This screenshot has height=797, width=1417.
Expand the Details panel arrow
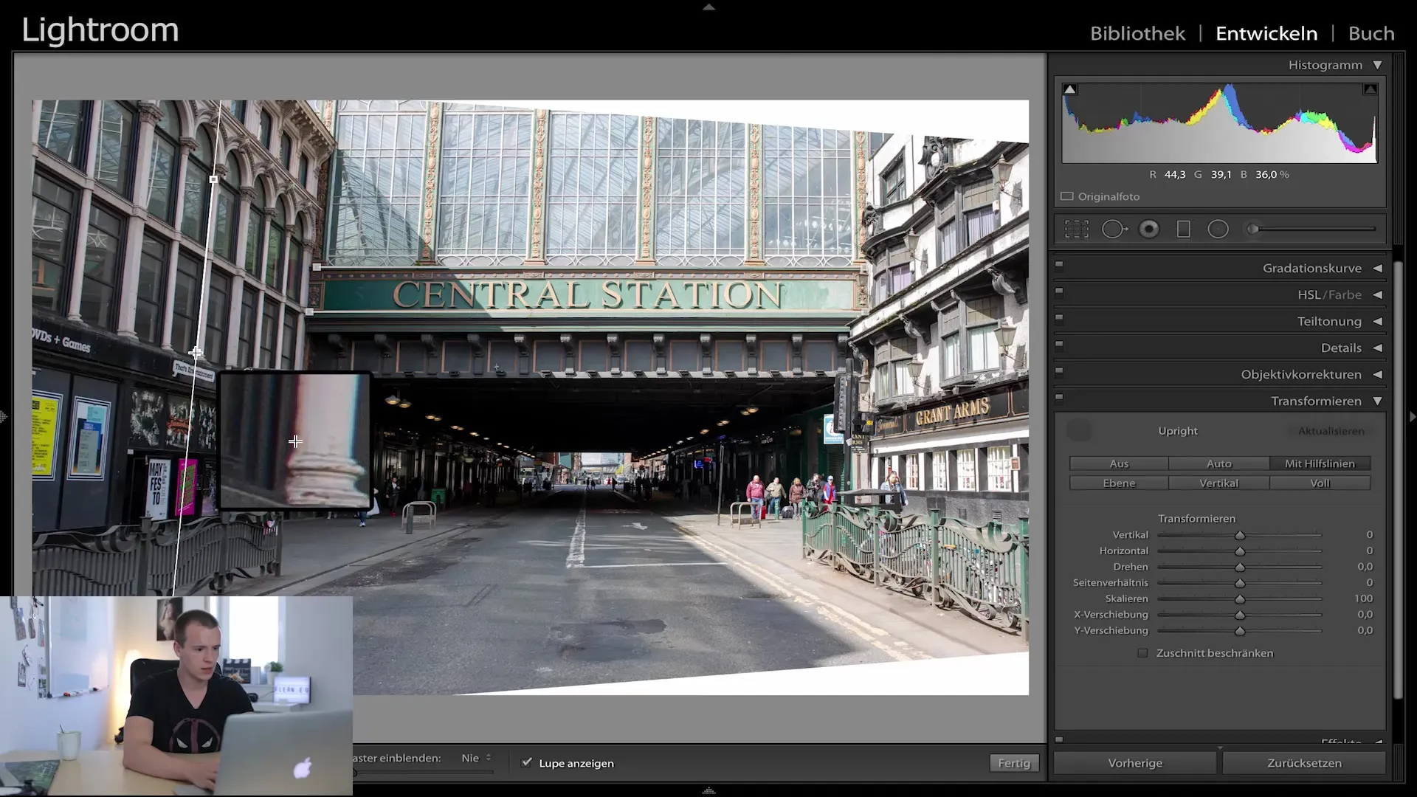[x=1377, y=348]
